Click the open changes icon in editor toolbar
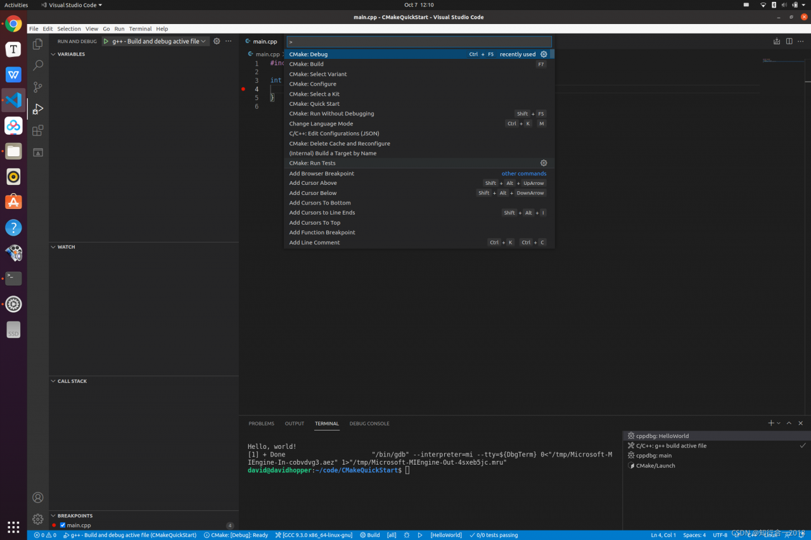 [777, 41]
